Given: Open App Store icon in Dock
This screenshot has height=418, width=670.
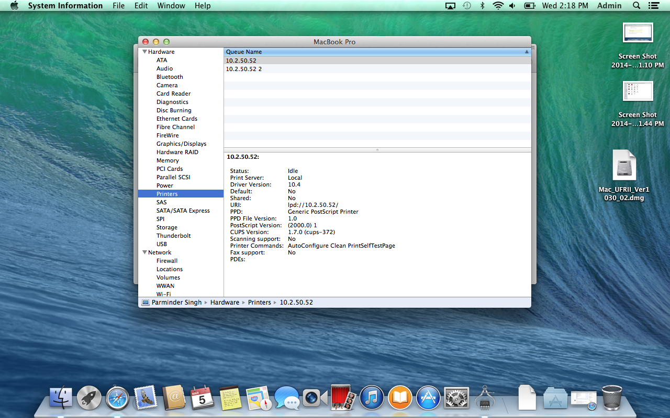Looking at the screenshot, I should (x=428, y=398).
